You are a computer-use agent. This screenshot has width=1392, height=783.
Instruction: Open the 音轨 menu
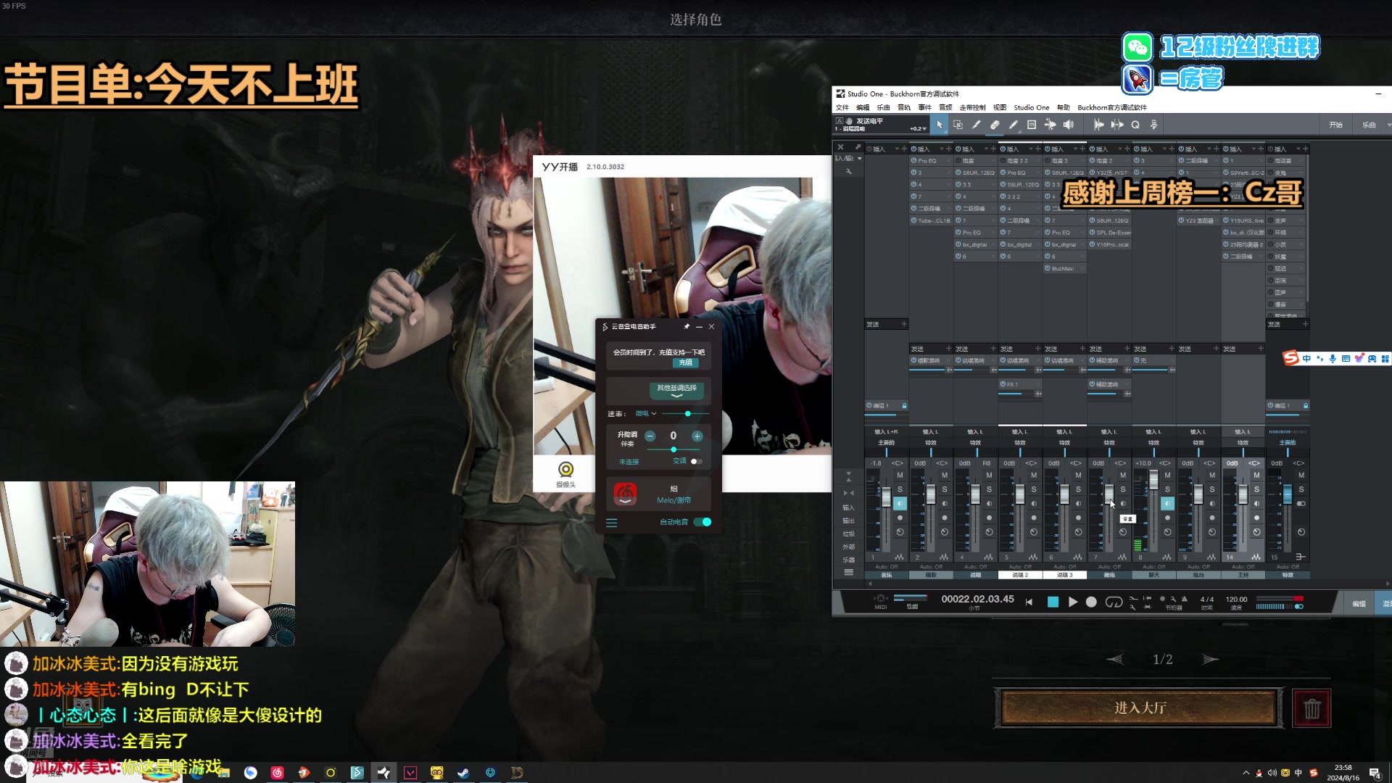(x=904, y=107)
